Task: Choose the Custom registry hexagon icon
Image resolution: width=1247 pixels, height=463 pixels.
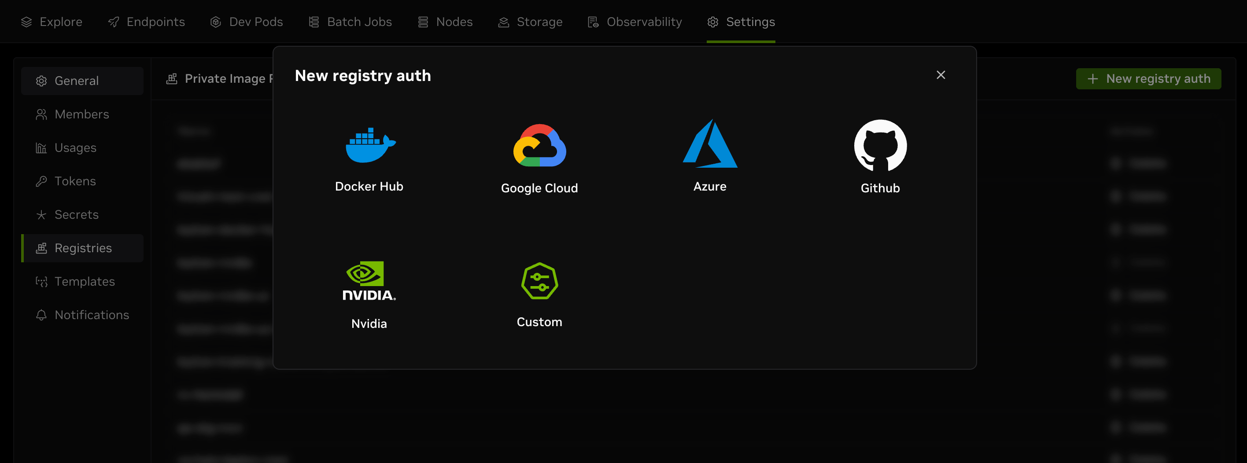Action: (539, 281)
